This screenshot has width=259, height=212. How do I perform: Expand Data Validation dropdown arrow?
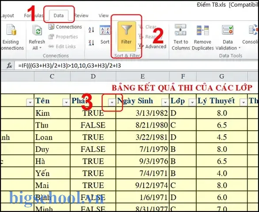240,48
